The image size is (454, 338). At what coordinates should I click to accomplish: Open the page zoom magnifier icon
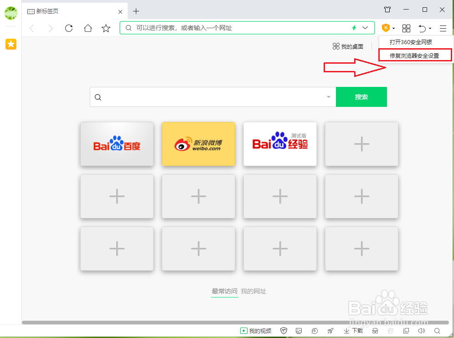point(437,331)
